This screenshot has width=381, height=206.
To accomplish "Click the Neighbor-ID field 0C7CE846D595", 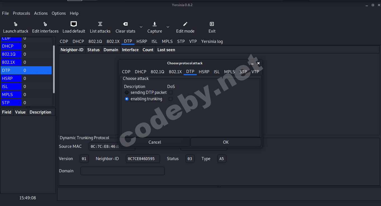I will tap(143, 159).
